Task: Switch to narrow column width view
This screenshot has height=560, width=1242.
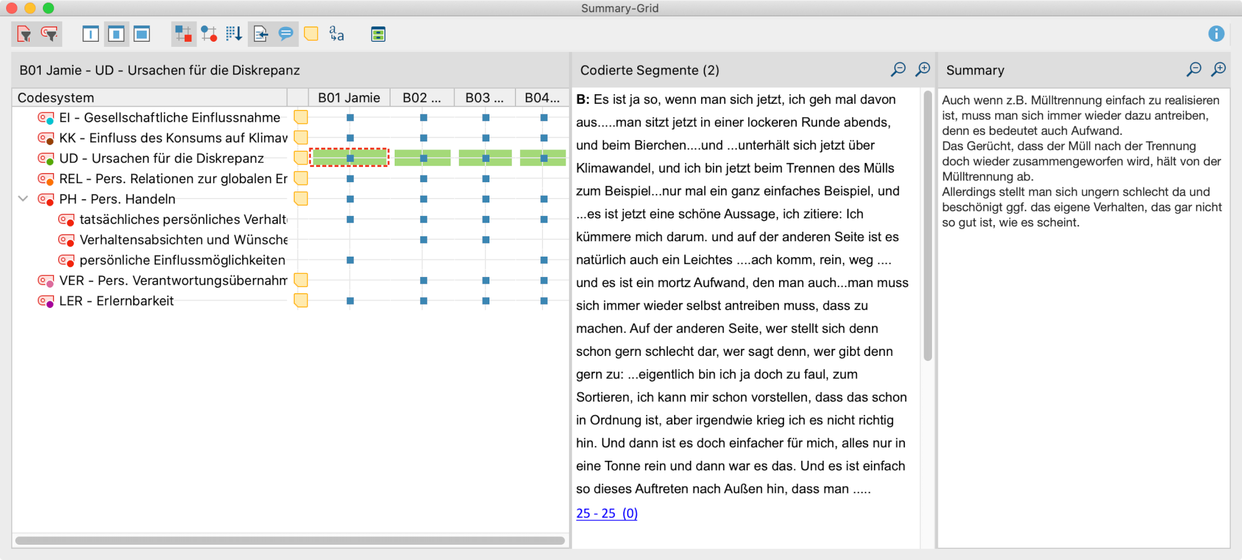Action: (90, 34)
